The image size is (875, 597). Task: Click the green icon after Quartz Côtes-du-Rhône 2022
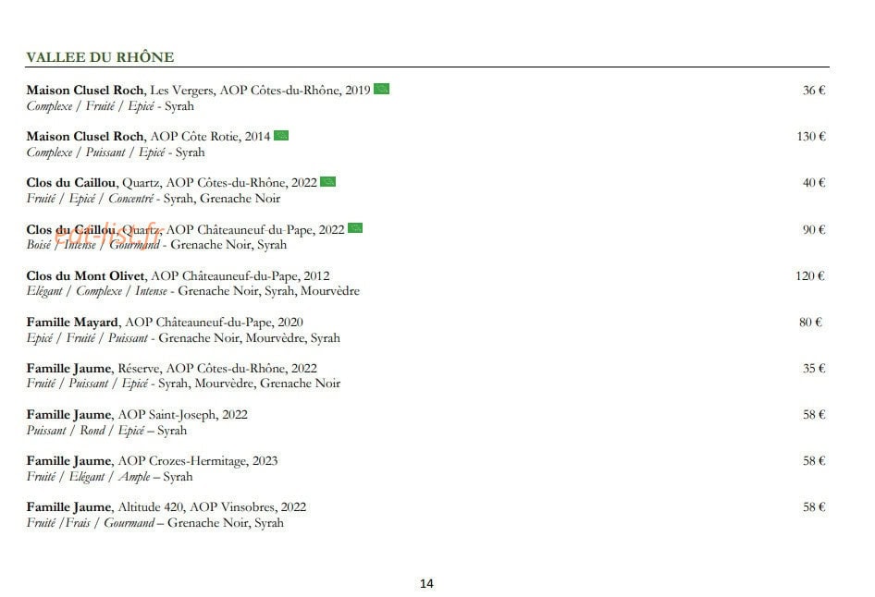[x=328, y=182]
